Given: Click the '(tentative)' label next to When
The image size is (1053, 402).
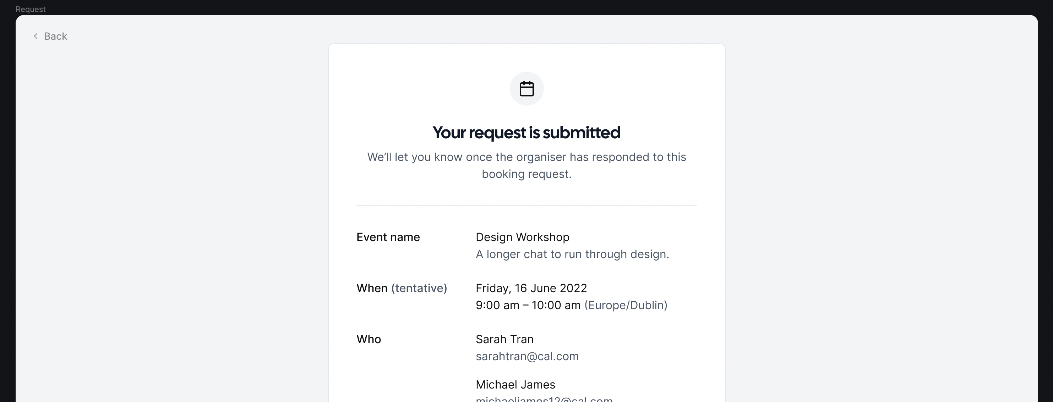Looking at the screenshot, I should 419,288.
